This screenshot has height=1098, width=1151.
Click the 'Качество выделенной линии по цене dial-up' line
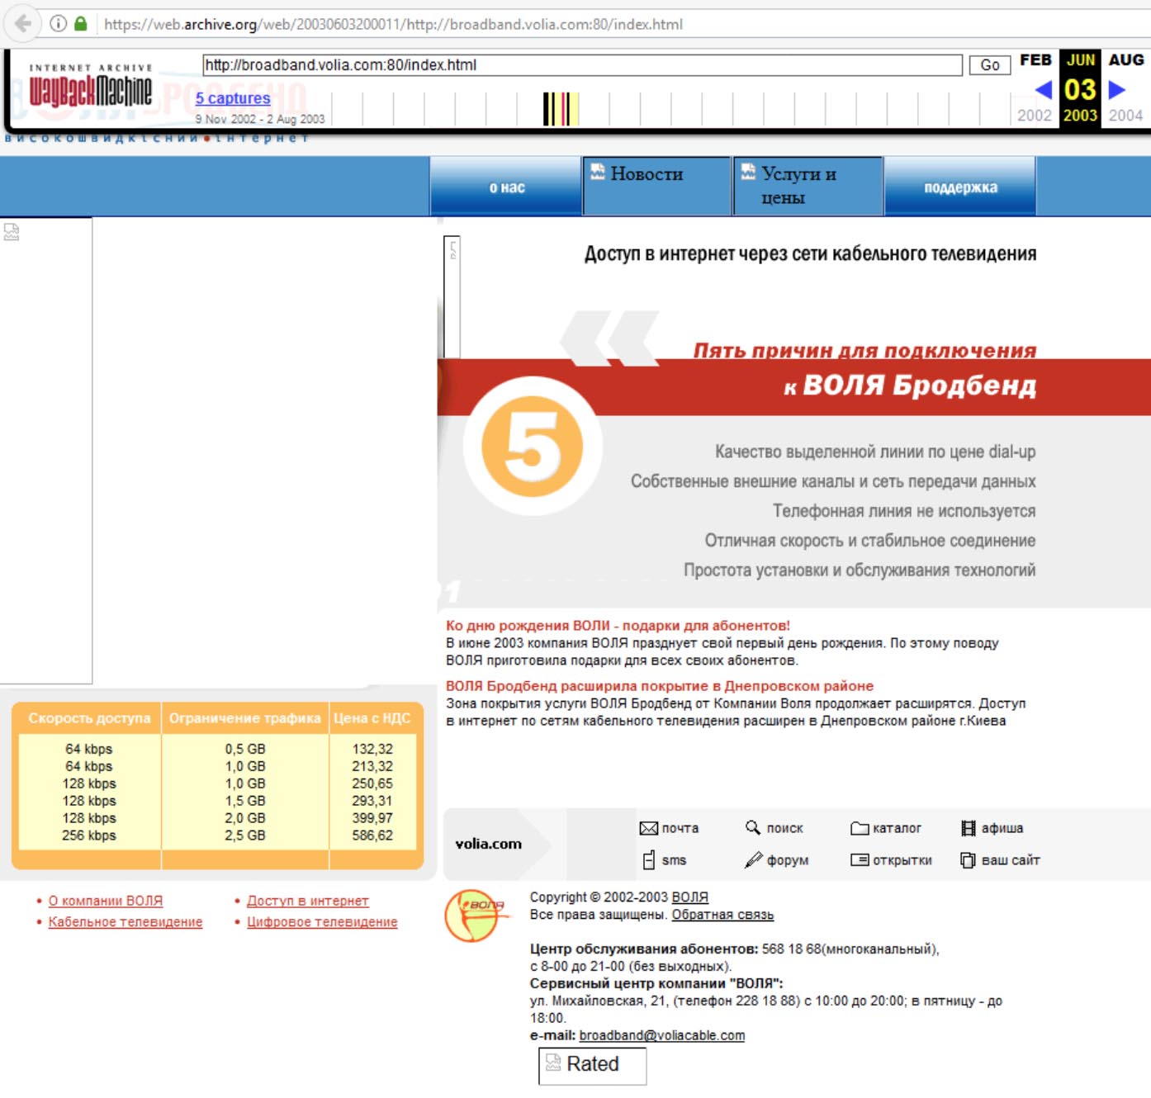875,452
